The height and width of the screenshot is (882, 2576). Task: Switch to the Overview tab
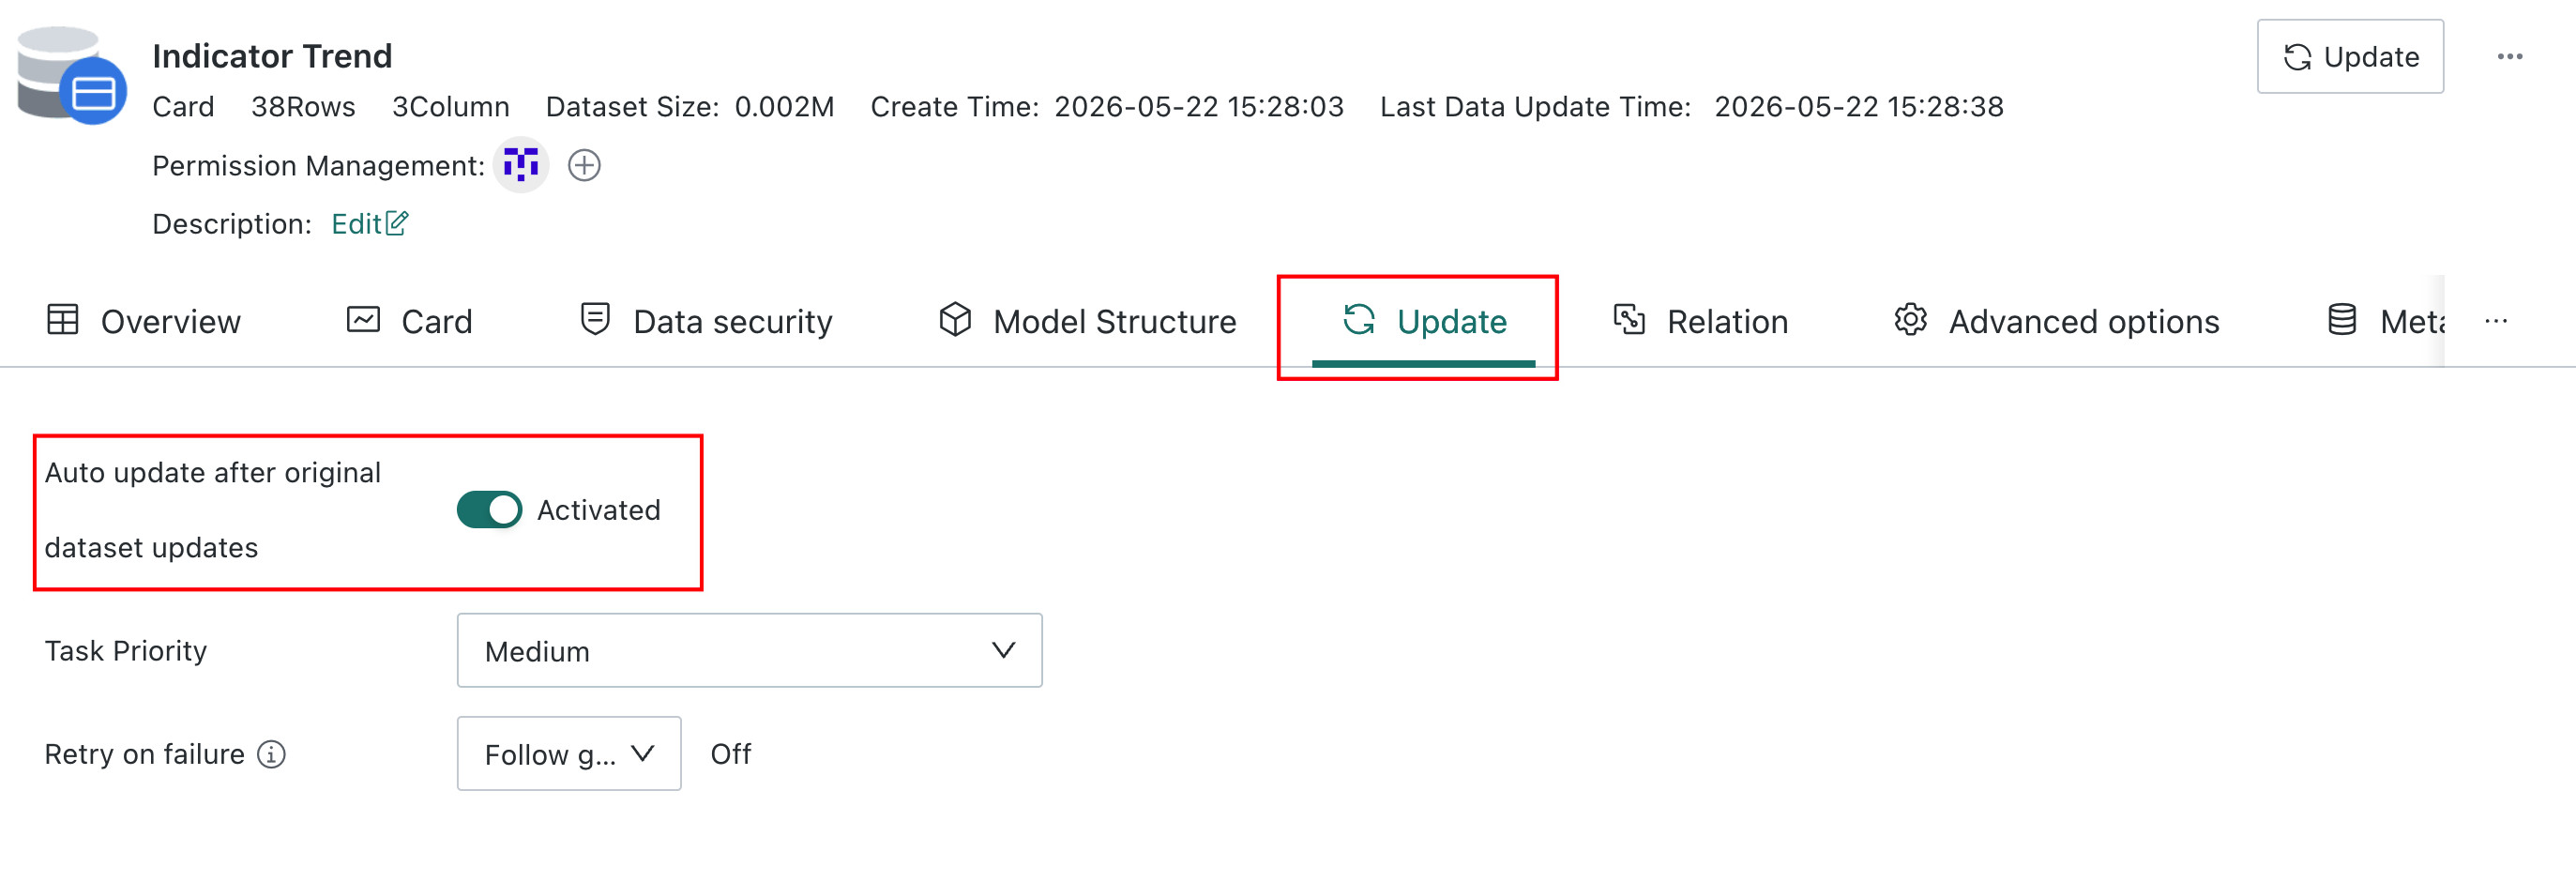click(x=144, y=321)
